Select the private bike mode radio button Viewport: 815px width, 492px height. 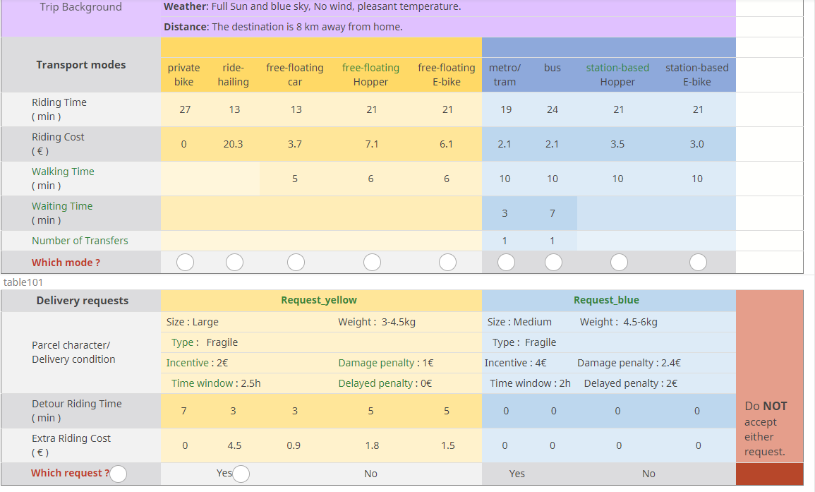coord(185,263)
